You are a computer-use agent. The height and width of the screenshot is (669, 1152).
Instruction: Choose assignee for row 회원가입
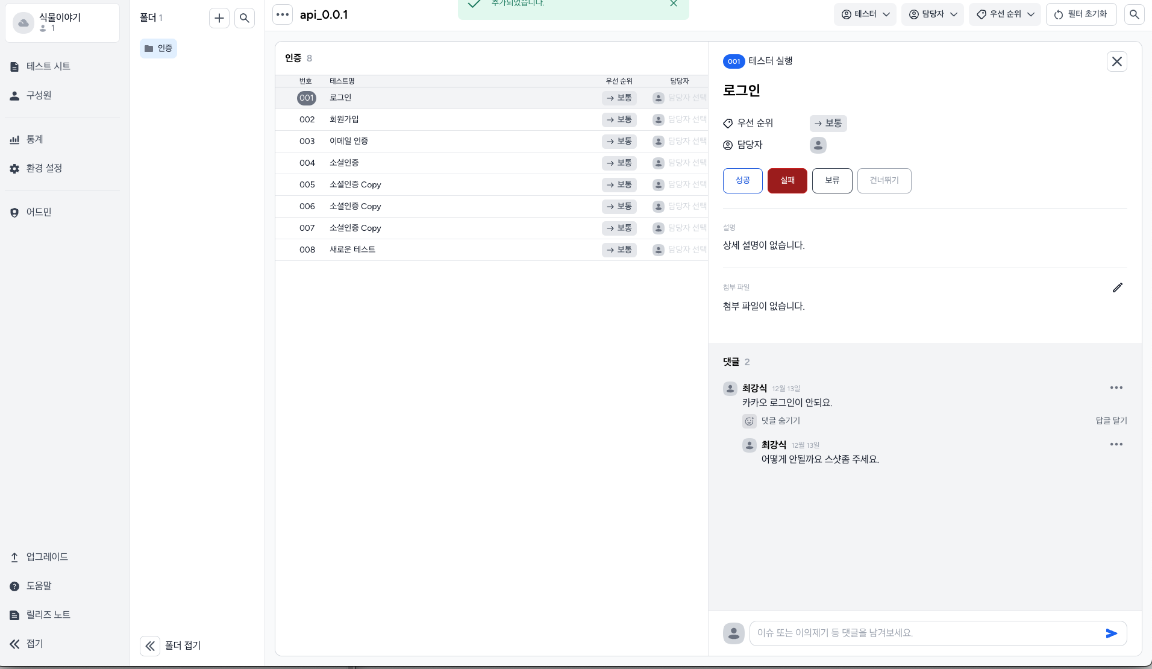(680, 119)
